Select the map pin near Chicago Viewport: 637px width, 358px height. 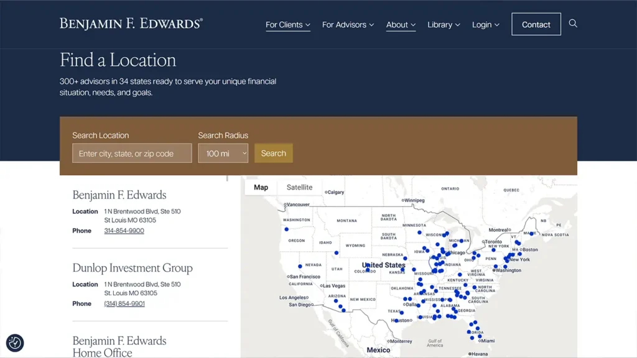click(449, 254)
